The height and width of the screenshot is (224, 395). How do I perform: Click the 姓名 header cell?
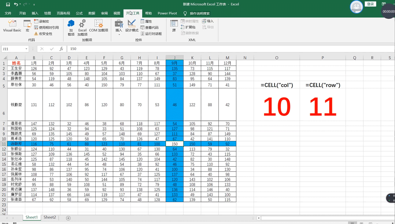pyautogui.click(x=16, y=63)
